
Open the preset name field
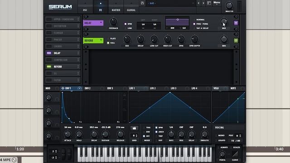pyautogui.click(x=171, y=3)
